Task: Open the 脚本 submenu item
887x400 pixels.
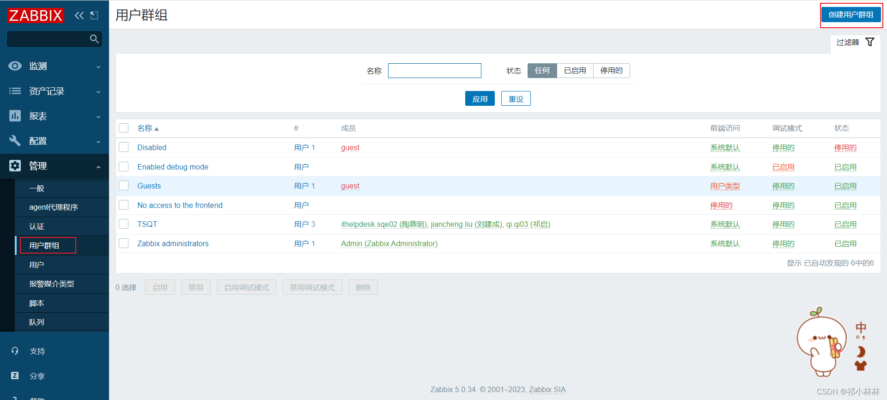Action: click(x=62, y=303)
